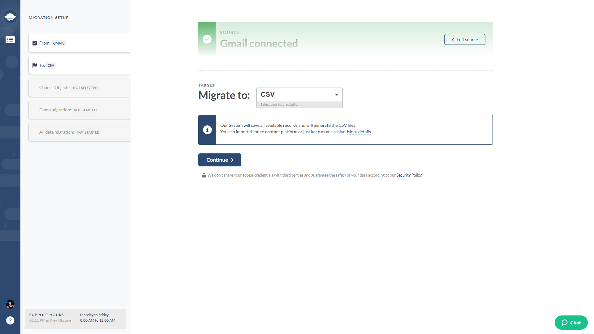Click the More details link

[359, 132]
